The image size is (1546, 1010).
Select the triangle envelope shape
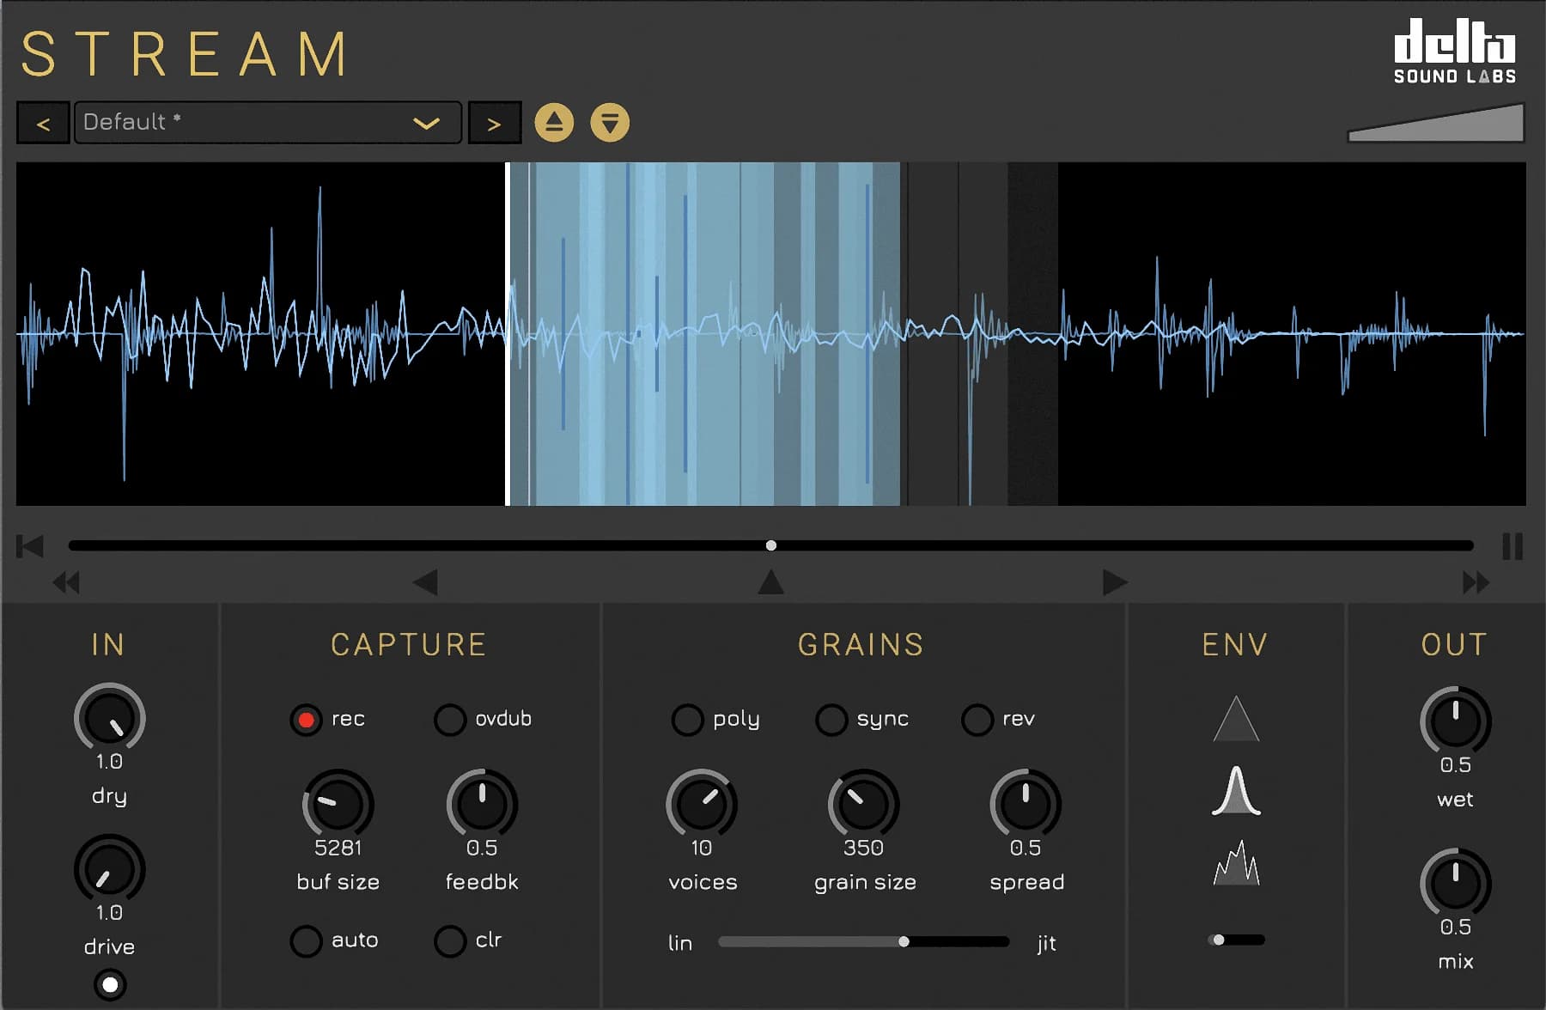coord(1237,720)
